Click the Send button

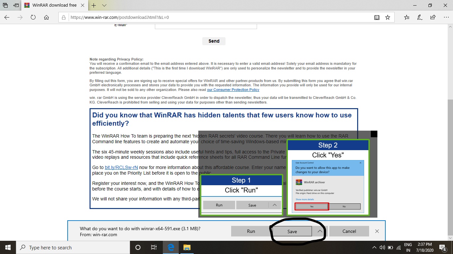[214, 41]
